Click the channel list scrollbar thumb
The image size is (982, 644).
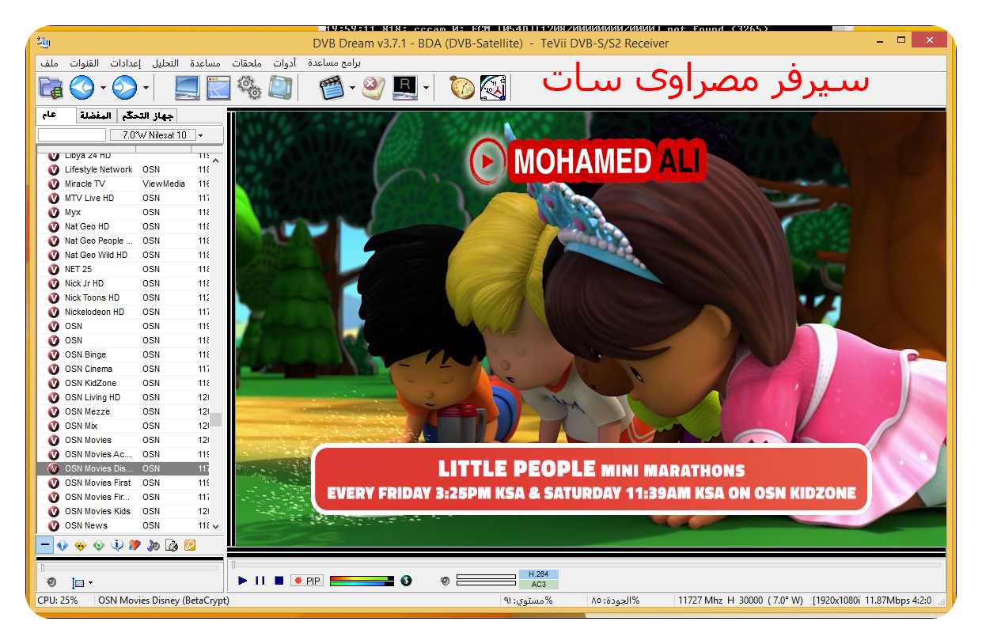click(216, 419)
